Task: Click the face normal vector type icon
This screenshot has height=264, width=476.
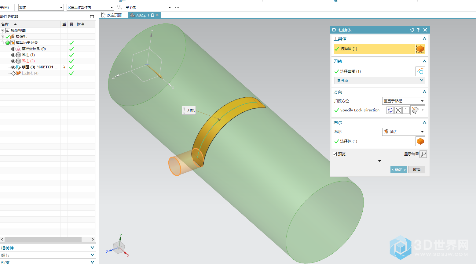Action: [x=415, y=110]
